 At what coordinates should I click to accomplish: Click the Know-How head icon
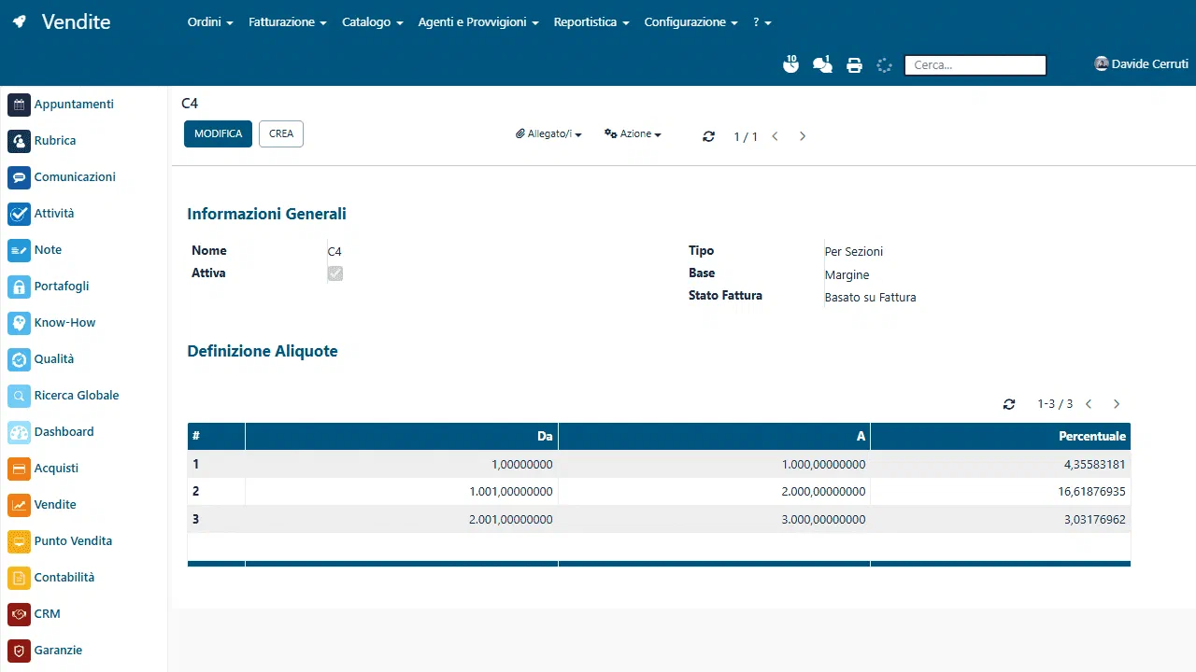[20, 323]
